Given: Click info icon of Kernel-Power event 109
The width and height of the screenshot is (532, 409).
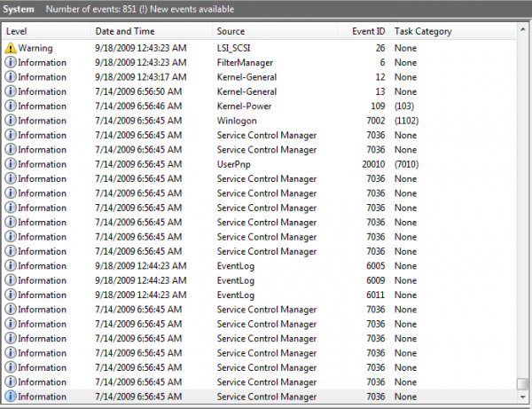Looking at the screenshot, I should [11, 106].
